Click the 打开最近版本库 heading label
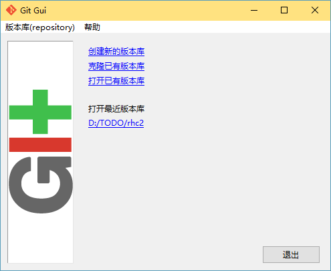331x271 pixels. pyautogui.click(x=116, y=109)
